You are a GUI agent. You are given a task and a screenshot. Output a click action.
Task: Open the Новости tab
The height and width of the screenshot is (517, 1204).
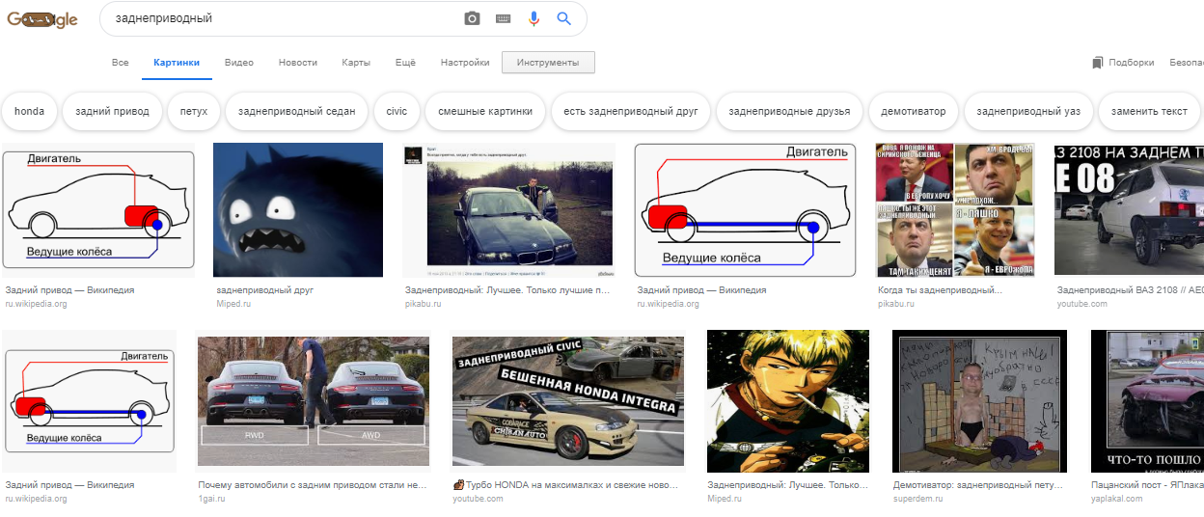(298, 63)
